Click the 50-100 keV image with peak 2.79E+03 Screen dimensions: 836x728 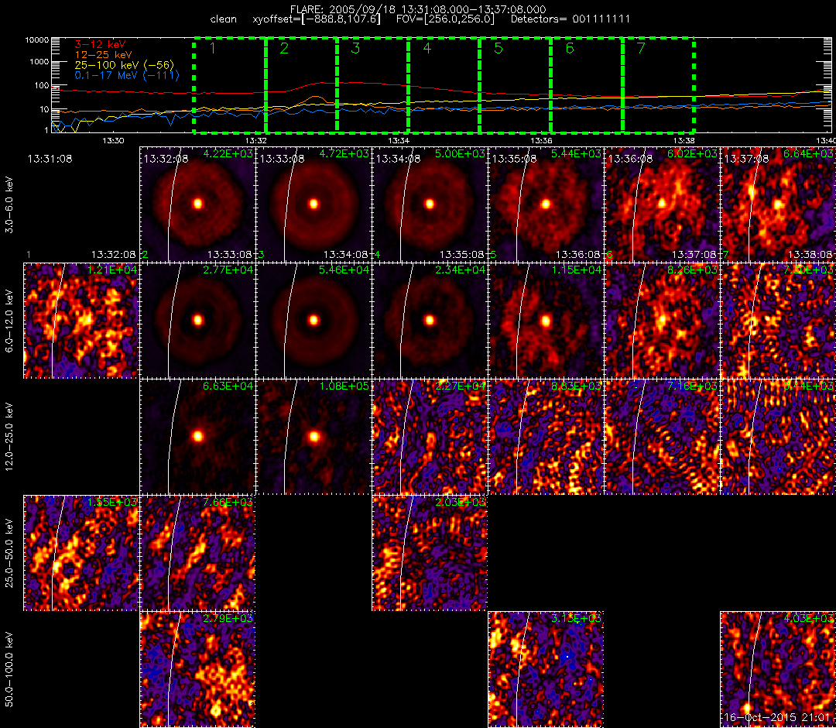[197, 669]
